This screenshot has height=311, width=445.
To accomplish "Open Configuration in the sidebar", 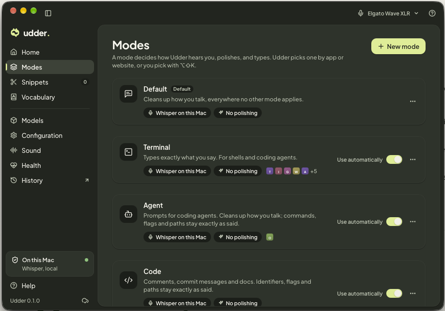I will pos(50,135).
